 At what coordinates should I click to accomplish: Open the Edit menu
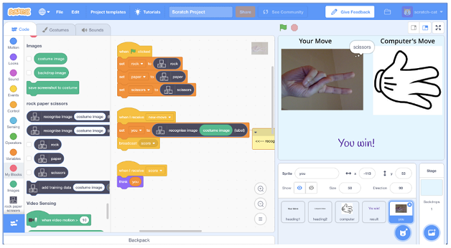tap(75, 12)
